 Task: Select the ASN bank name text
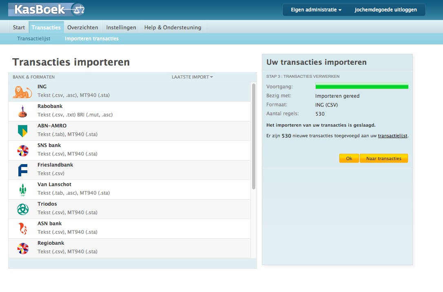coord(49,224)
